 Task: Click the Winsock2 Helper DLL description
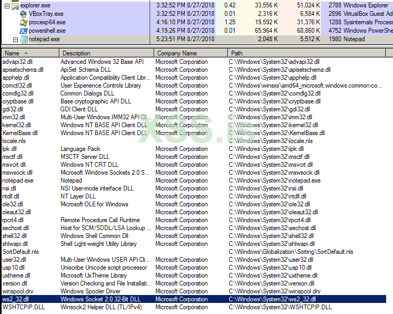[101, 307]
